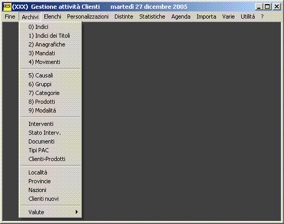Screen dimensions: 284x224
Task: Open the Utilità menu
Action: [247, 17]
